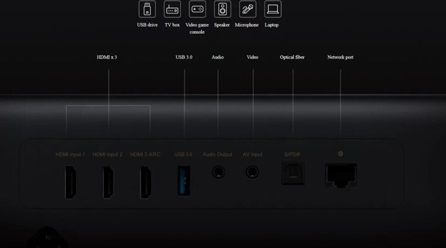Click the HDMI input 1 port

[x=71, y=182]
